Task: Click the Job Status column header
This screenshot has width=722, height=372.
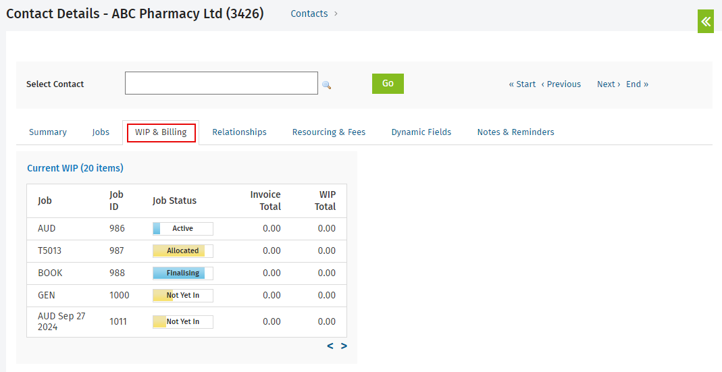Action: pos(174,201)
